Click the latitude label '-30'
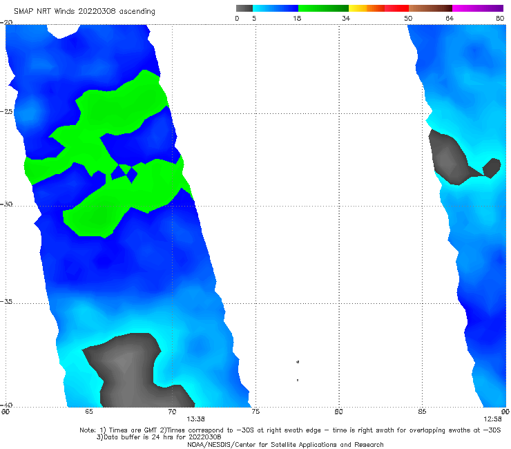This screenshot has height=449, width=511. [6, 204]
